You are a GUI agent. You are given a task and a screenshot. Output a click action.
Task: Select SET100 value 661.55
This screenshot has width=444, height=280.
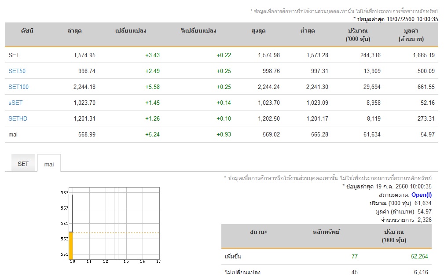point(426,87)
